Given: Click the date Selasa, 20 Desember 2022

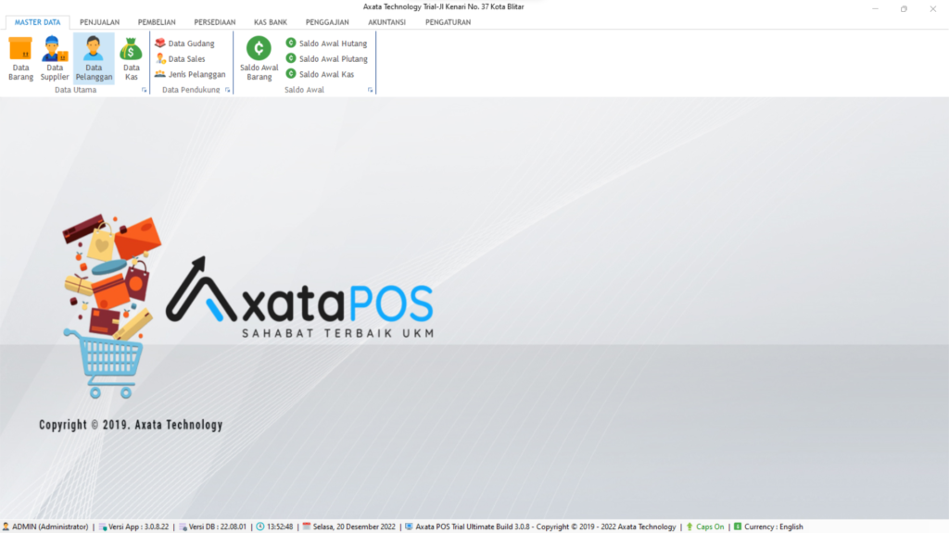Looking at the screenshot, I should point(348,527).
